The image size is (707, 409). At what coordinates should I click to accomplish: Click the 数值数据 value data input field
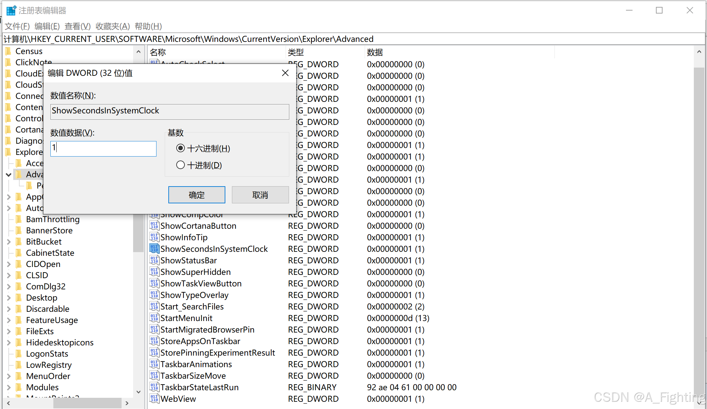pyautogui.click(x=103, y=149)
